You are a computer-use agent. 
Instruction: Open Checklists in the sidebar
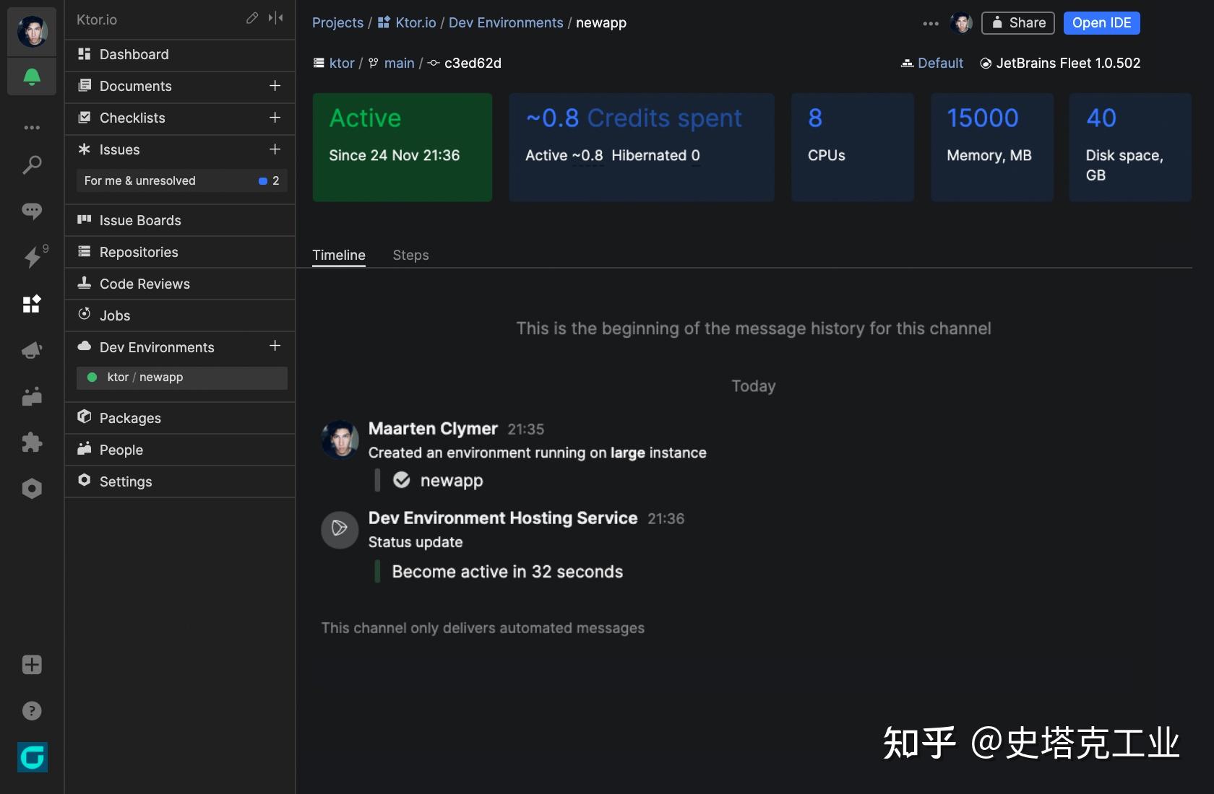click(x=180, y=118)
